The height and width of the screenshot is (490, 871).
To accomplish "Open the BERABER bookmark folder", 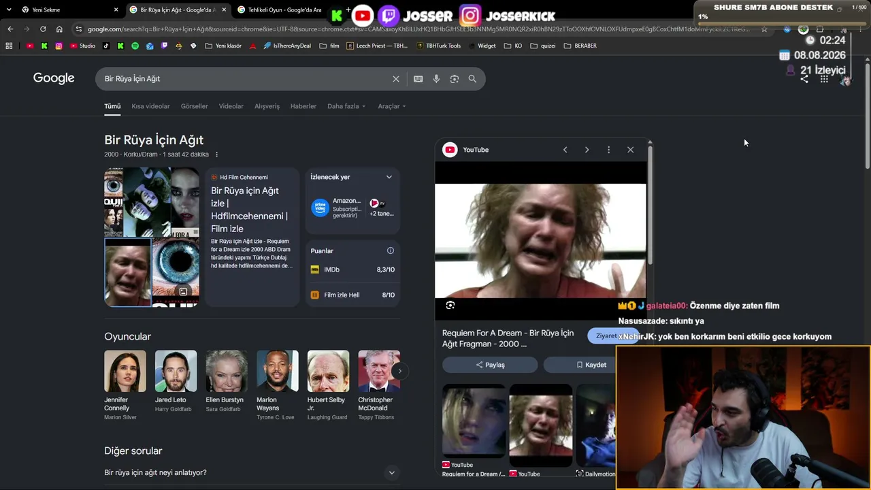I will [580, 46].
